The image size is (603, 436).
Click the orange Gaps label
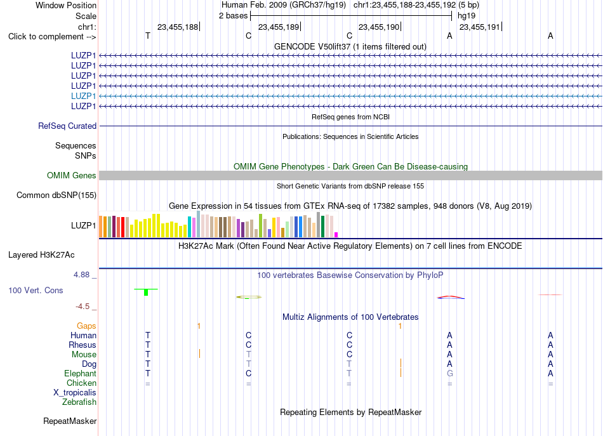[x=86, y=326]
